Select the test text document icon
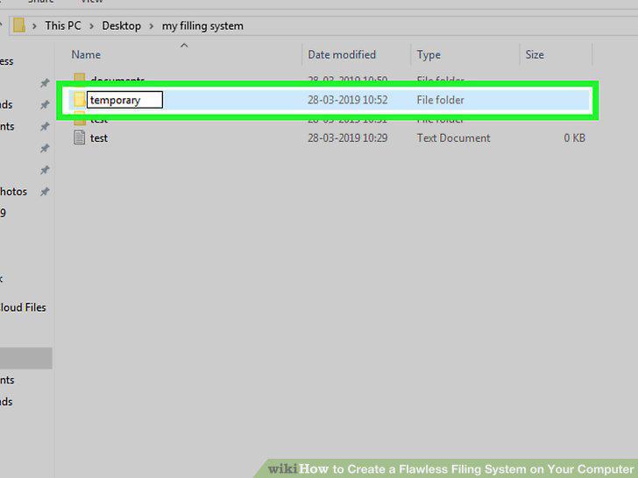638x478 pixels. tap(80, 137)
